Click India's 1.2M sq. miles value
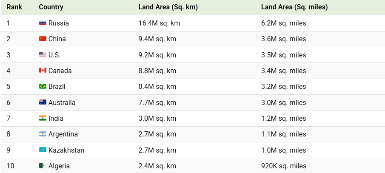 coord(283,119)
